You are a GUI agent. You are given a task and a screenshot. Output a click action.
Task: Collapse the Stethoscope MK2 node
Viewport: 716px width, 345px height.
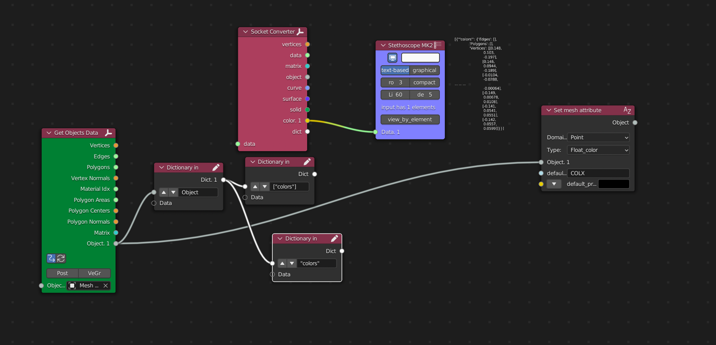(x=383, y=45)
